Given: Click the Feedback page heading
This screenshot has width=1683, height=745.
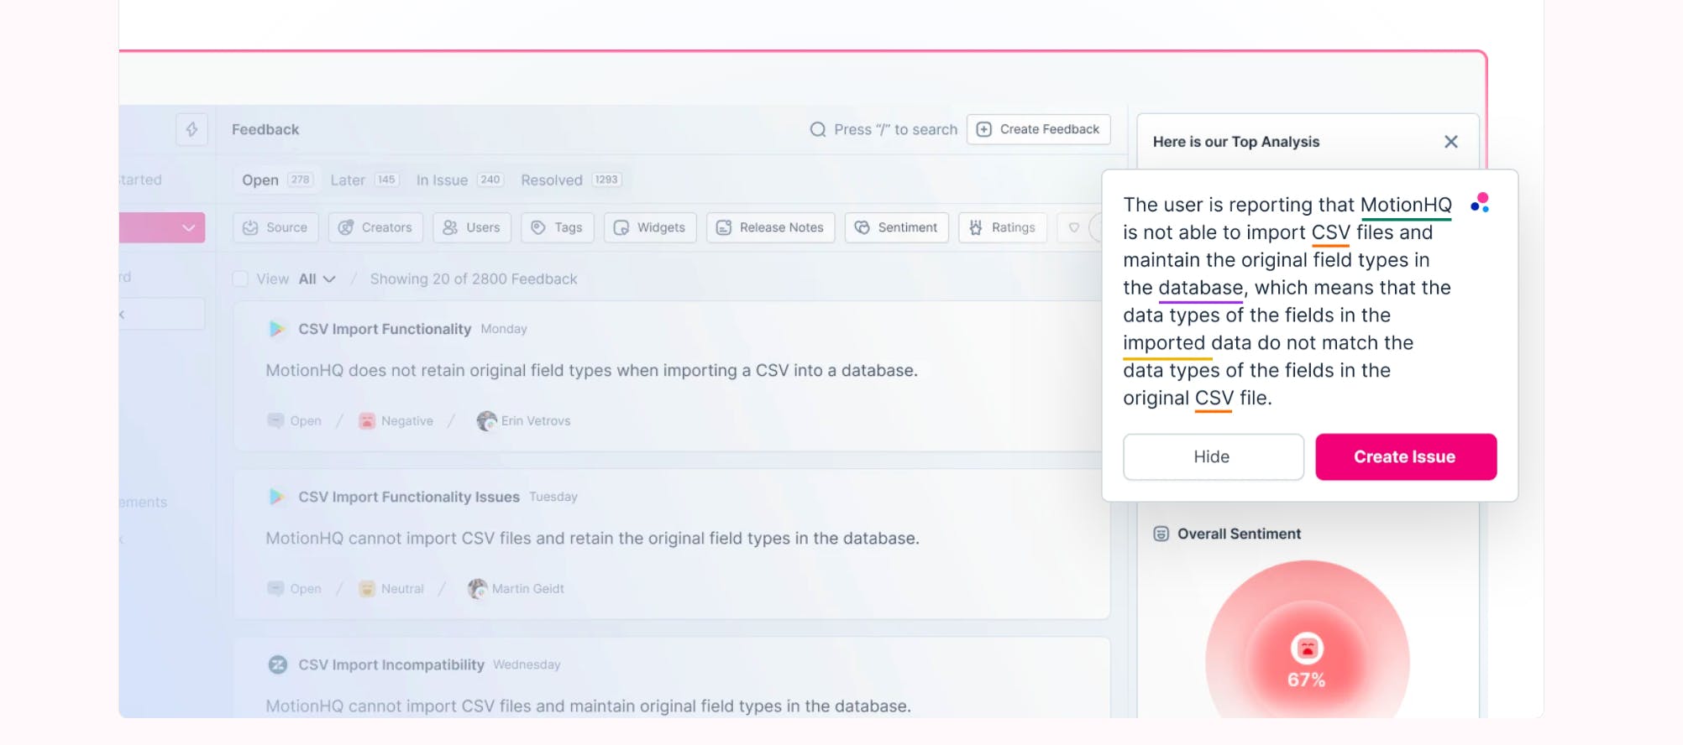Looking at the screenshot, I should click(265, 129).
